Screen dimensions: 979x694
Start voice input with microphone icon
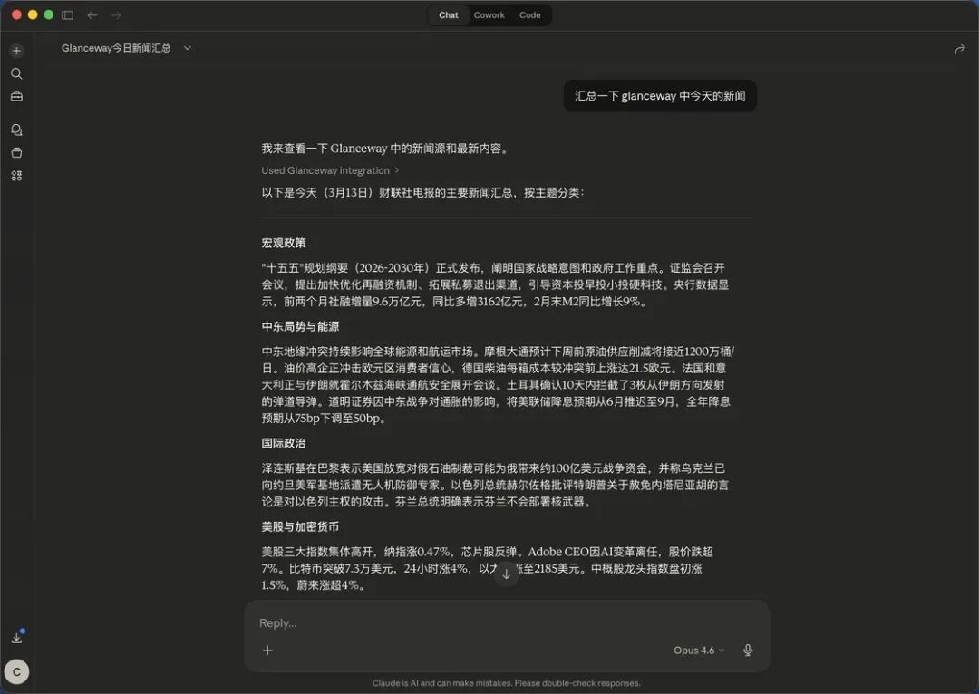tap(748, 651)
